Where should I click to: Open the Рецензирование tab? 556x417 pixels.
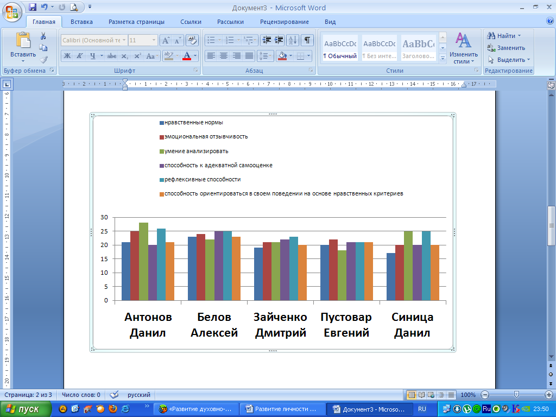285,22
